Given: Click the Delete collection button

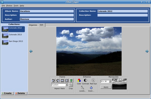Looking at the screenshot, I should 21,93.
